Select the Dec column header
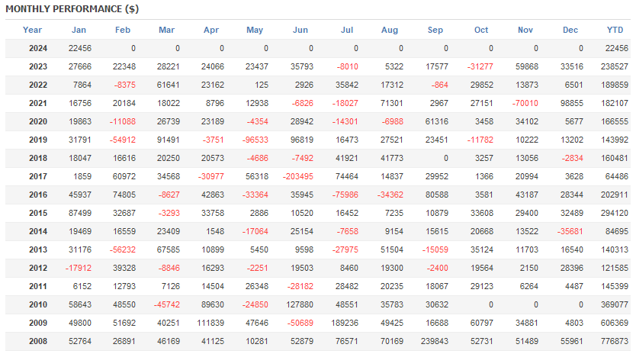 [x=570, y=30]
